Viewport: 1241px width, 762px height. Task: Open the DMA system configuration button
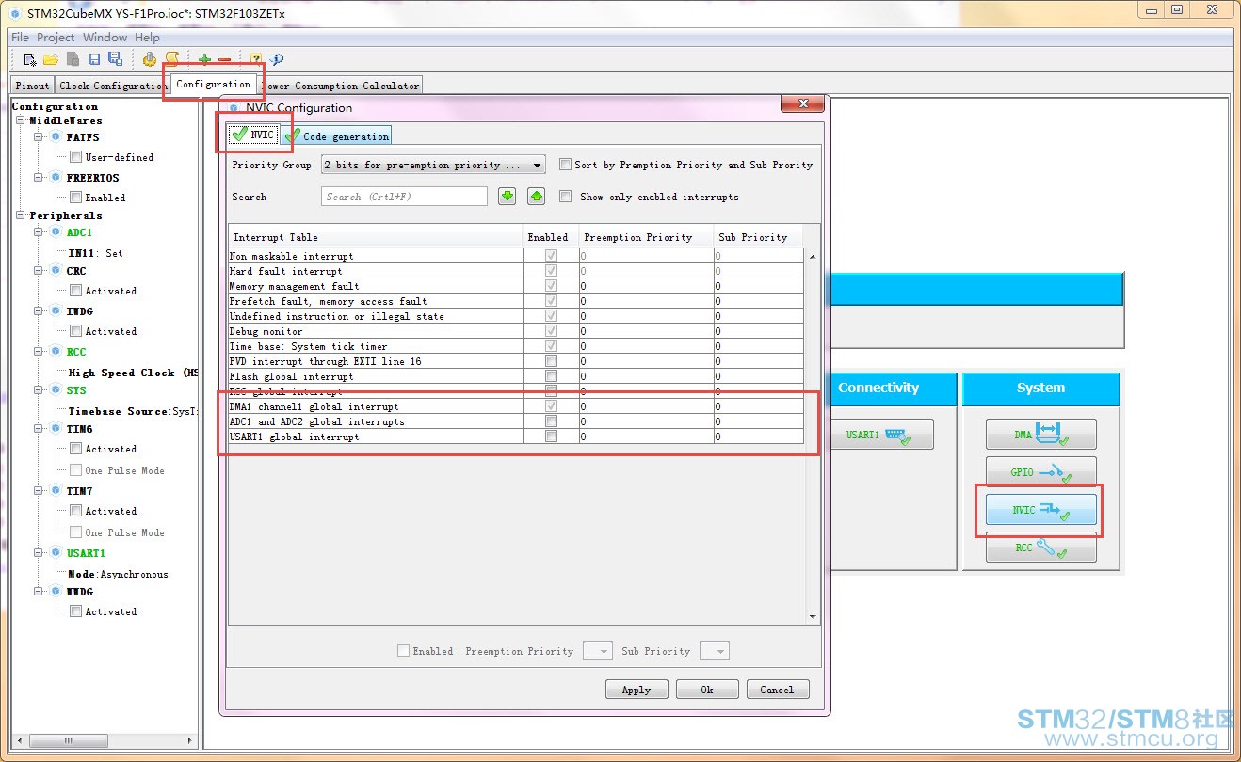pyautogui.click(x=1041, y=434)
